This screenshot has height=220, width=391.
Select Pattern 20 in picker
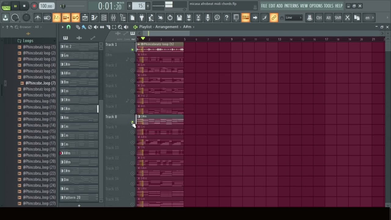tap(79, 197)
